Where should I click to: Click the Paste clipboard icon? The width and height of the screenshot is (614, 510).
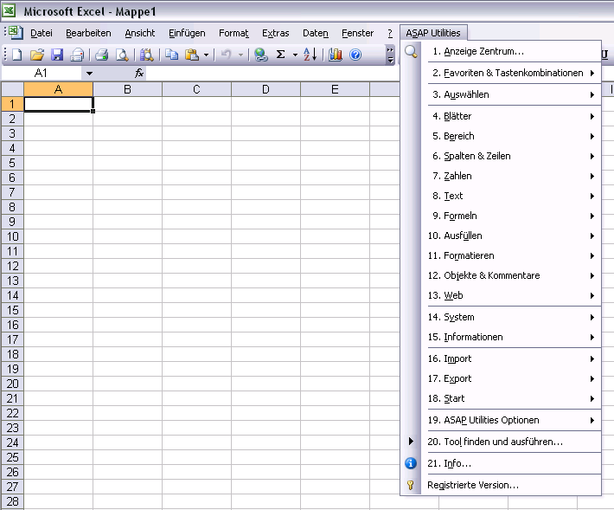point(192,55)
